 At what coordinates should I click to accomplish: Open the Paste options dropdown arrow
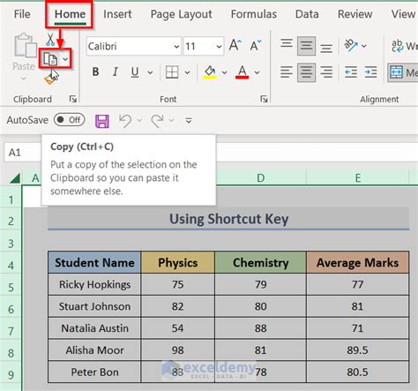(x=24, y=79)
